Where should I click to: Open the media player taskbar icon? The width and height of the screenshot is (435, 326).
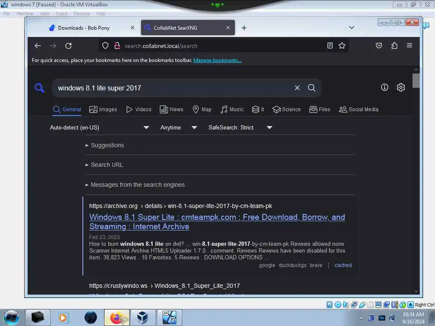pos(63,318)
